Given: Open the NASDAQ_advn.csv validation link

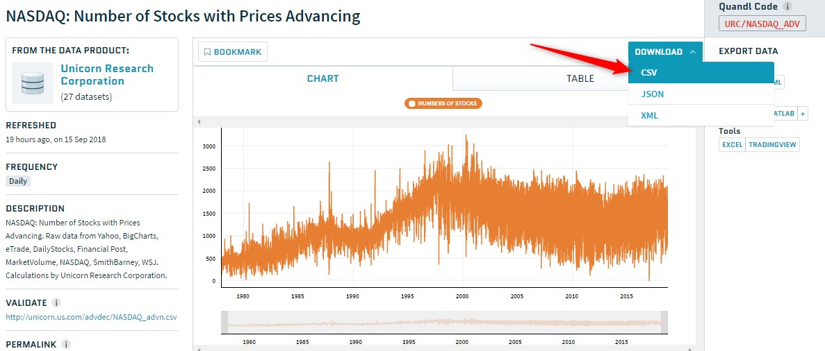Looking at the screenshot, I should click(91, 317).
